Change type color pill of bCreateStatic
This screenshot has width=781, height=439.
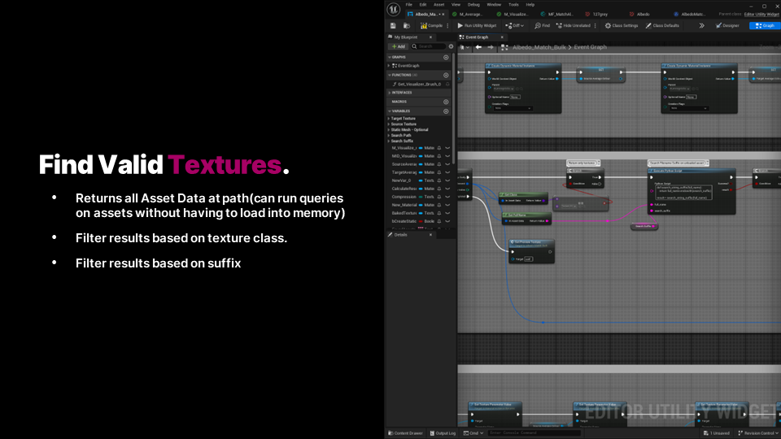(x=421, y=221)
